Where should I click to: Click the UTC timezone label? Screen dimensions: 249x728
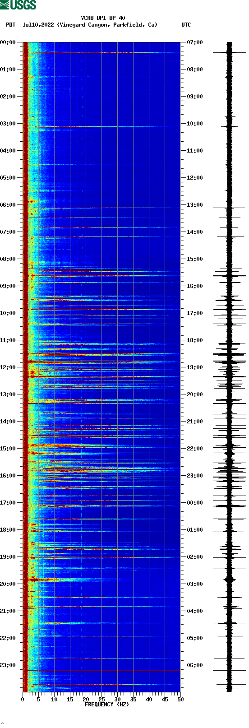(x=186, y=25)
